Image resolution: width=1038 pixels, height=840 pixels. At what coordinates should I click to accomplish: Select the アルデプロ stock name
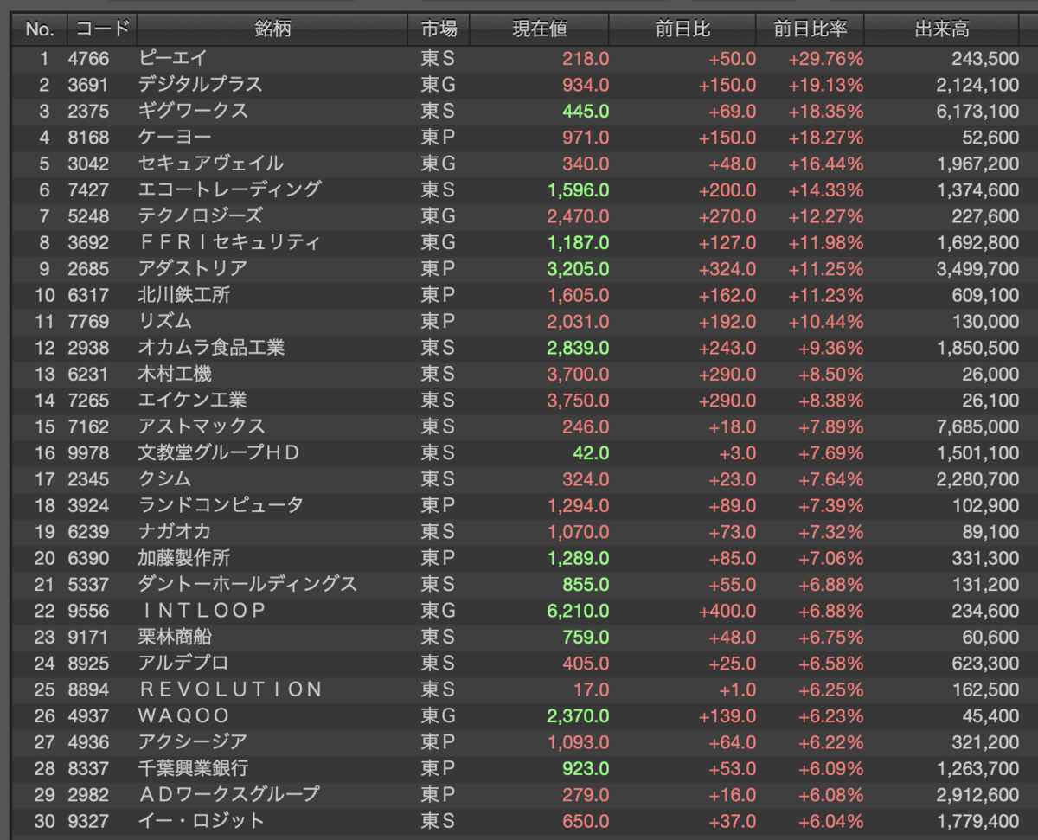183,663
